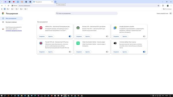Enable Google Документы офлайн toggle
Image resolution: width=173 pixels, height=97 pixels.
(144, 36)
